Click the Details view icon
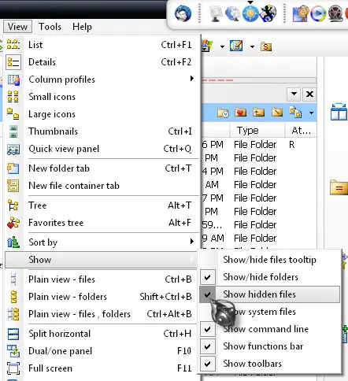 click(13, 62)
